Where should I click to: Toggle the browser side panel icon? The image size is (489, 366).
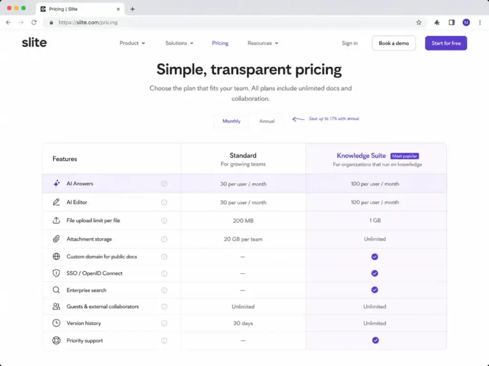pos(452,22)
